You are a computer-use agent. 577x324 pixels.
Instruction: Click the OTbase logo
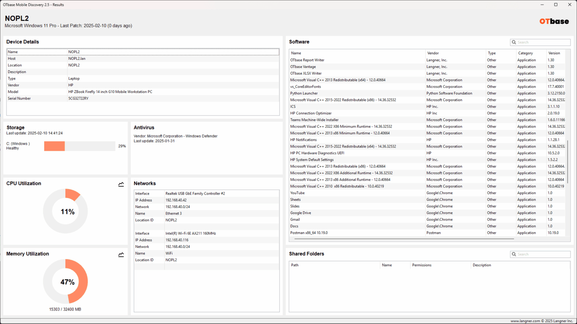pyautogui.click(x=554, y=21)
